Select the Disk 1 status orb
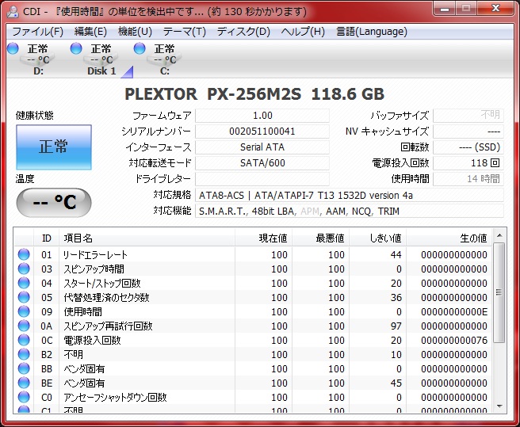Screen dimensions: 520x427 pyautogui.click(x=76, y=49)
